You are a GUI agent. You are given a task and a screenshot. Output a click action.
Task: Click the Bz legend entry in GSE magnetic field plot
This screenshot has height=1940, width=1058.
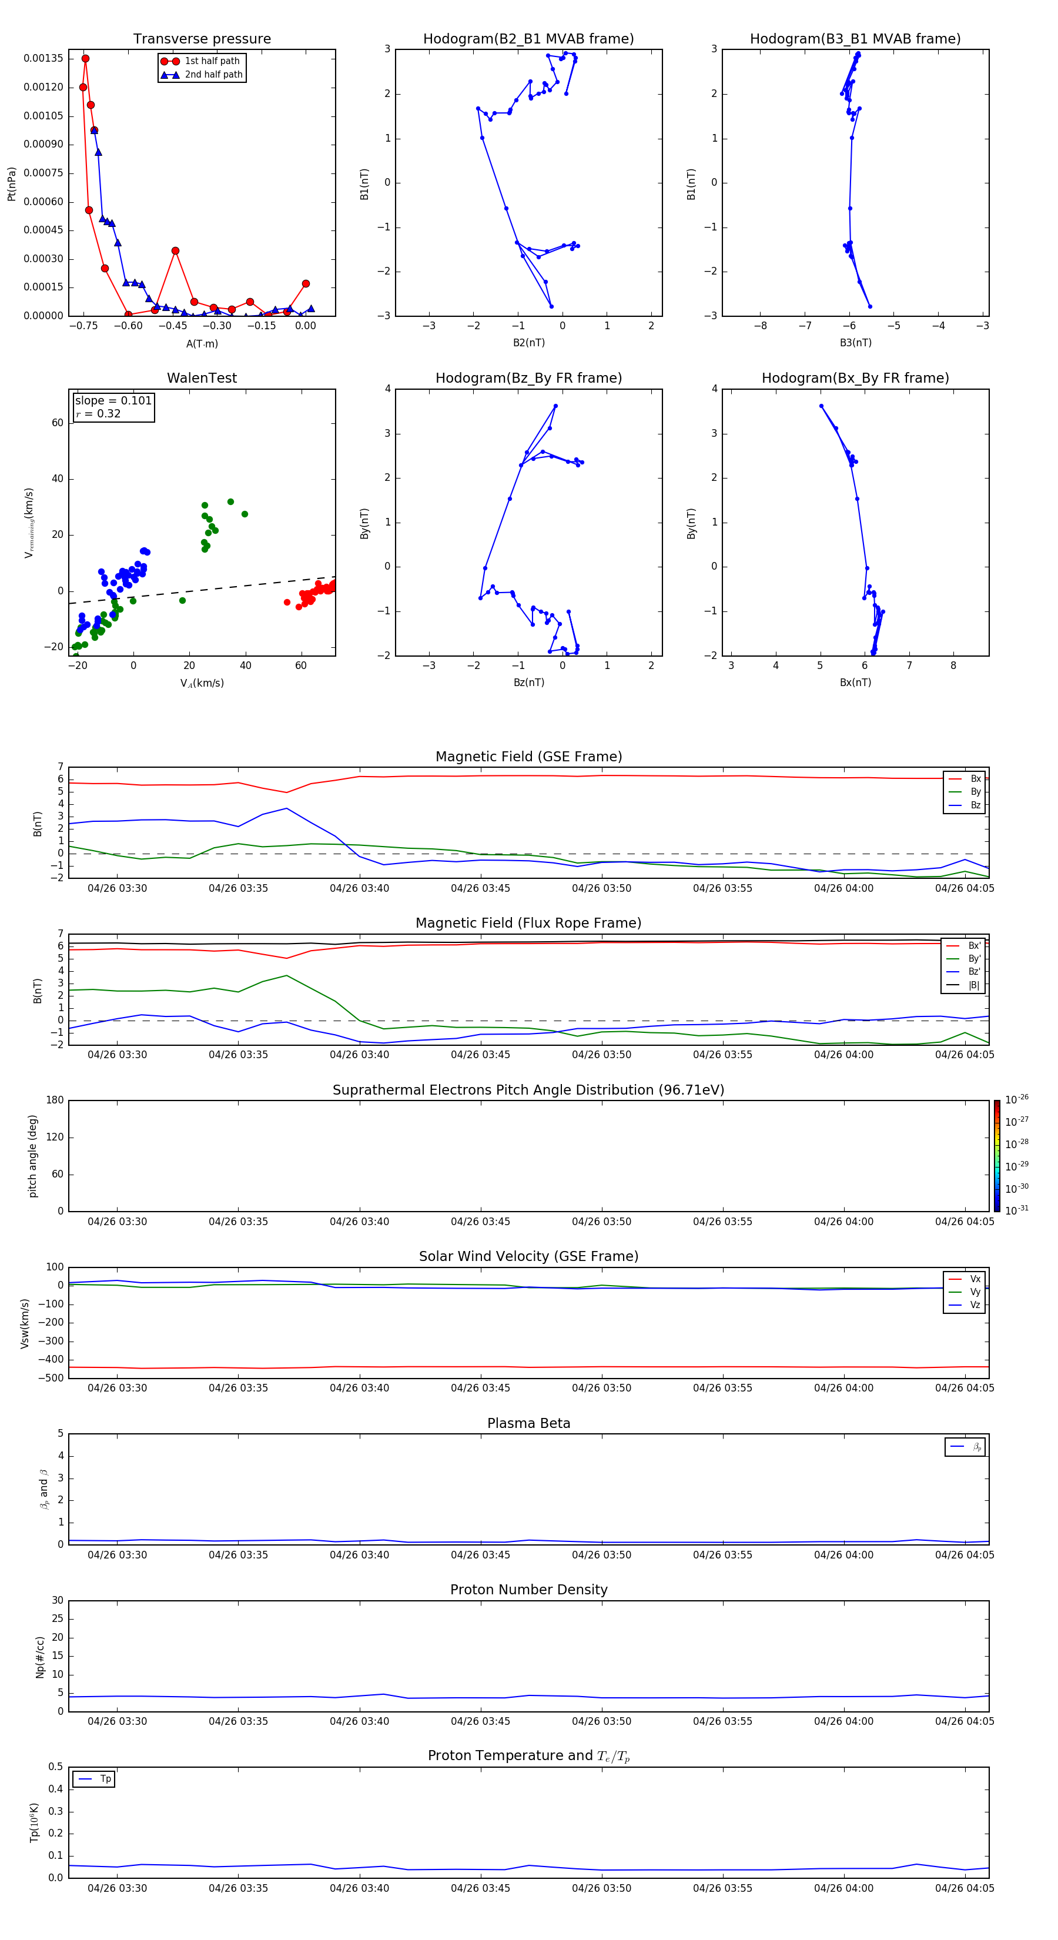tap(965, 805)
